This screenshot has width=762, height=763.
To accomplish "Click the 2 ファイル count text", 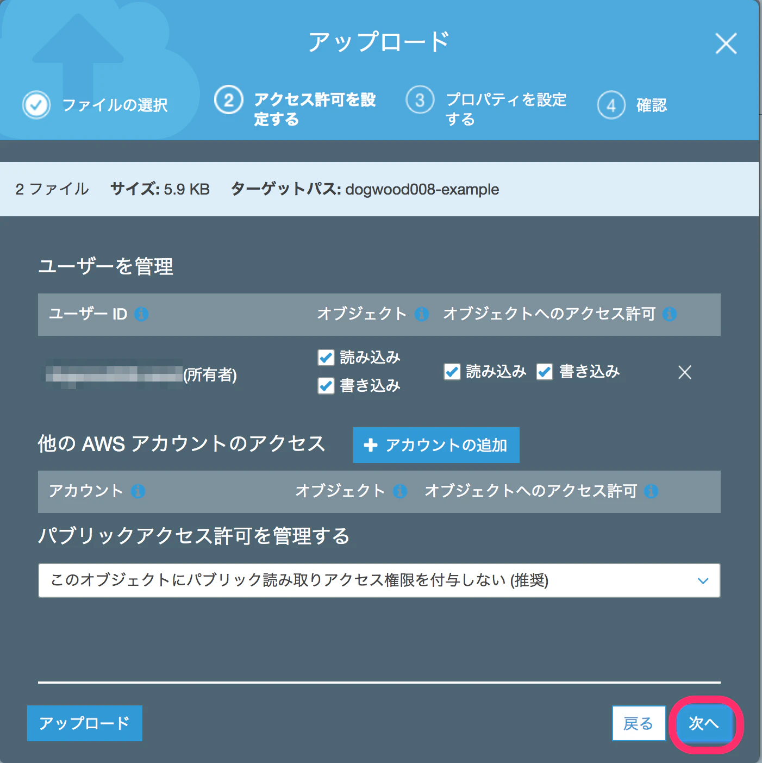I will (x=52, y=189).
